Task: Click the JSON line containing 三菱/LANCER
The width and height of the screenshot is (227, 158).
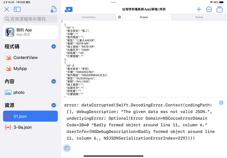Action: click(81, 41)
